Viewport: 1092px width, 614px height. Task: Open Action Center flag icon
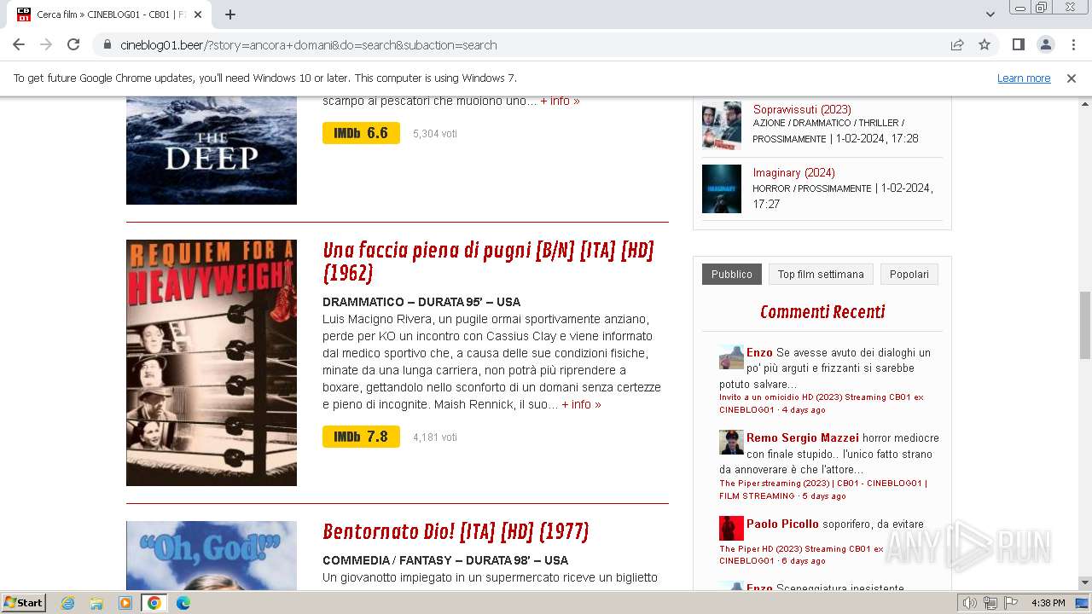[x=1011, y=603]
